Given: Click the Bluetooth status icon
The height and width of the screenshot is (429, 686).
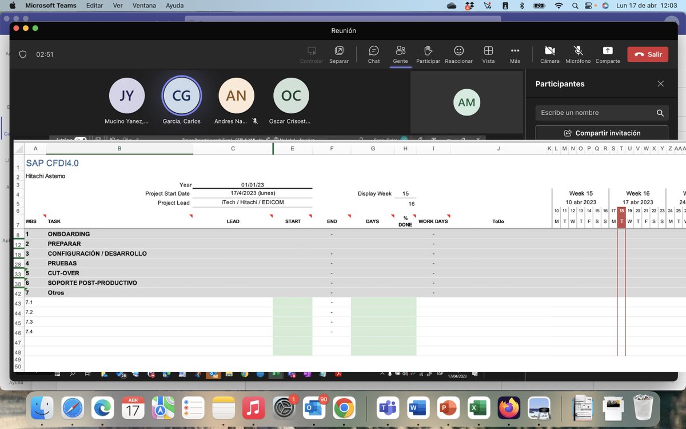Looking at the screenshot, I should tap(521, 6).
